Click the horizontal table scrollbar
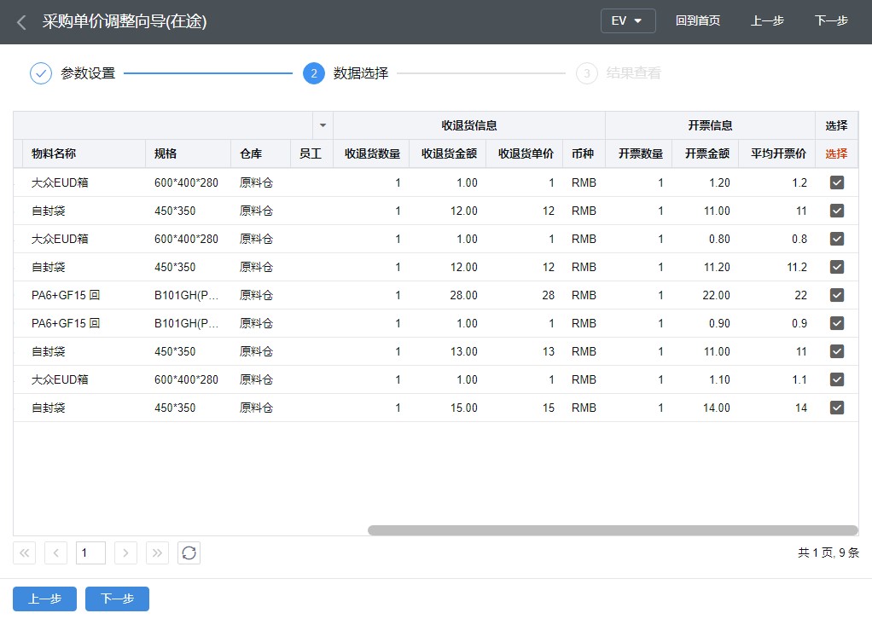 tap(613, 530)
